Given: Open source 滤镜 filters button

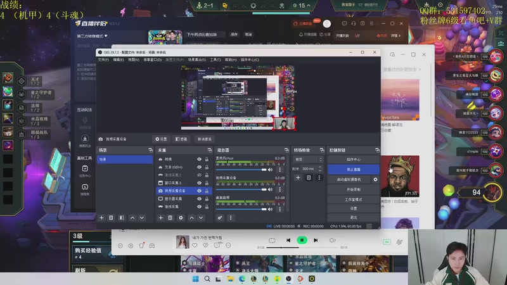Looking at the screenshot, I should [x=181, y=139].
